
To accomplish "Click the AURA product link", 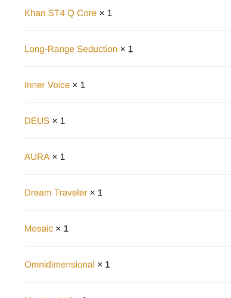I will click(37, 157).
